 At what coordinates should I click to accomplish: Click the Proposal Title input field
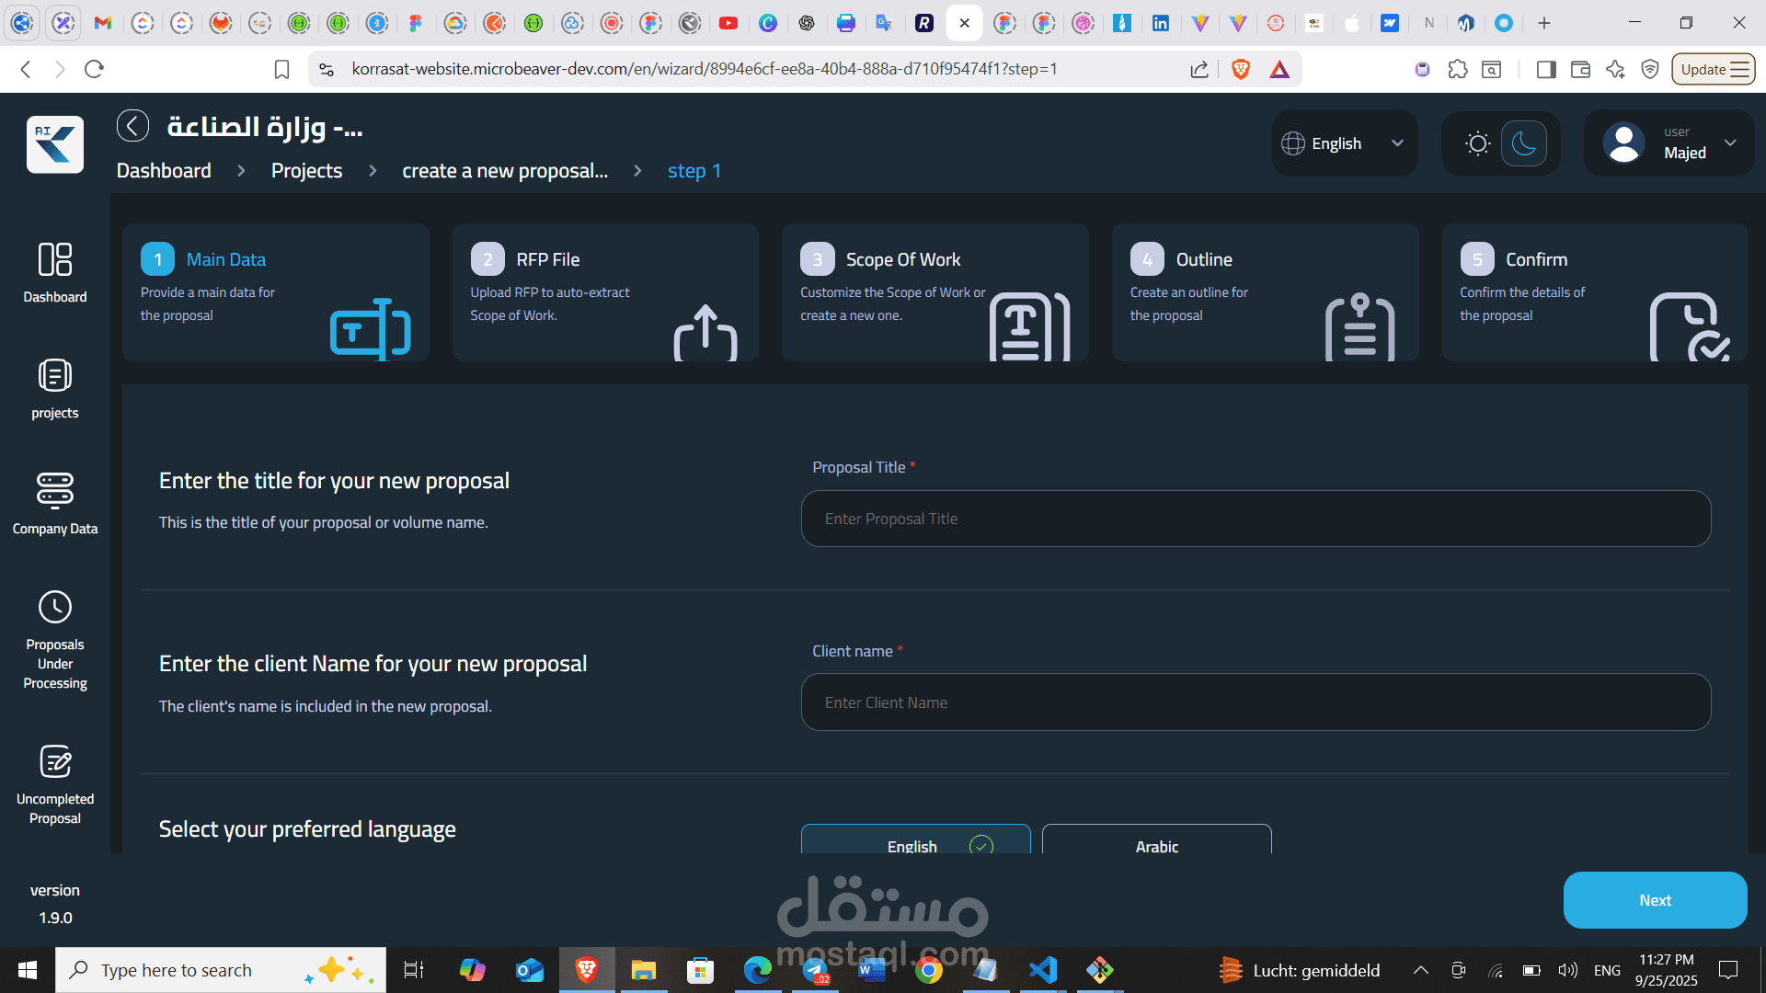(1256, 519)
